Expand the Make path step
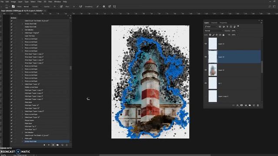278x156 pixels. pos(22,139)
